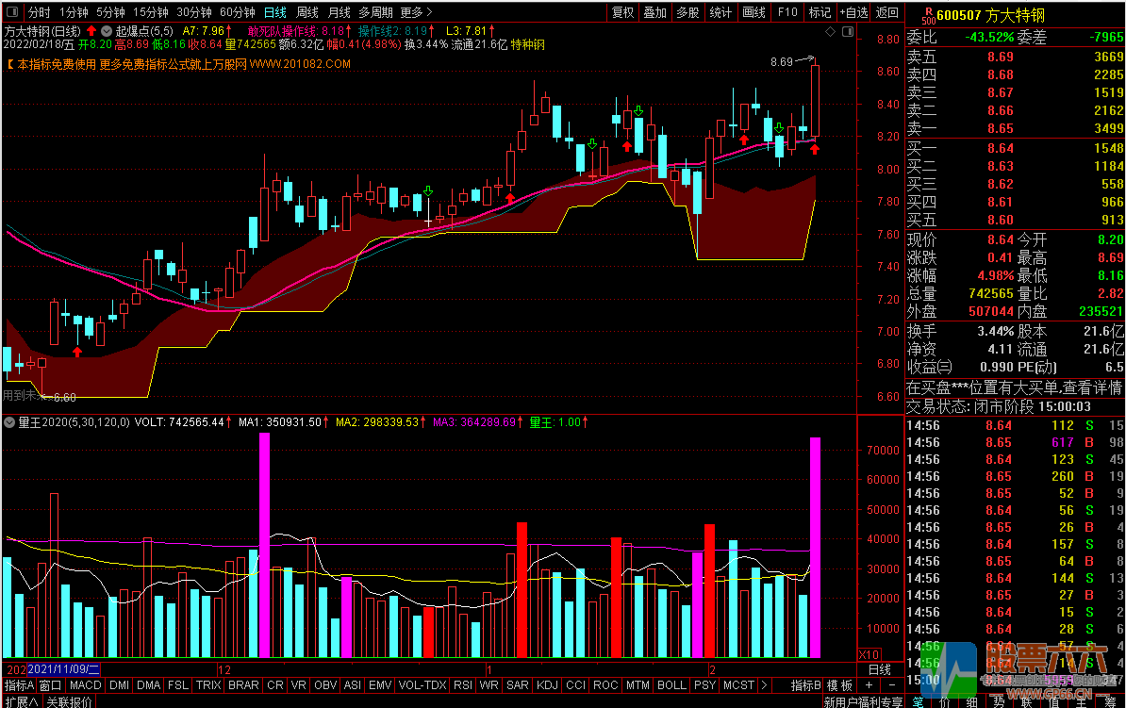The height and width of the screenshot is (708, 1126).
Task: Switch to 60分钟 chart period
Action: tap(238, 12)
